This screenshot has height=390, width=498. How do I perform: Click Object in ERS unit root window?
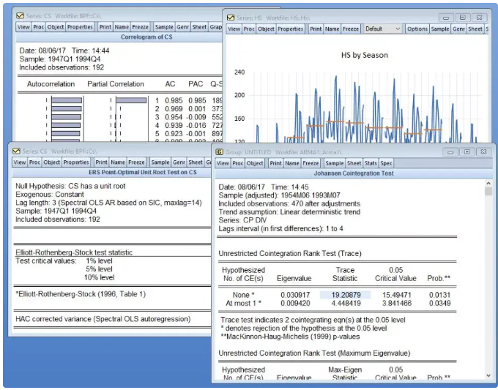coord(52,162)
